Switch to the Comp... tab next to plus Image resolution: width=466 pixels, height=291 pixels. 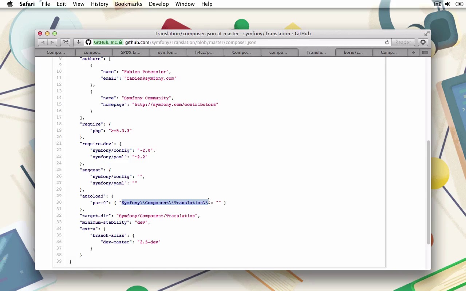388,52
